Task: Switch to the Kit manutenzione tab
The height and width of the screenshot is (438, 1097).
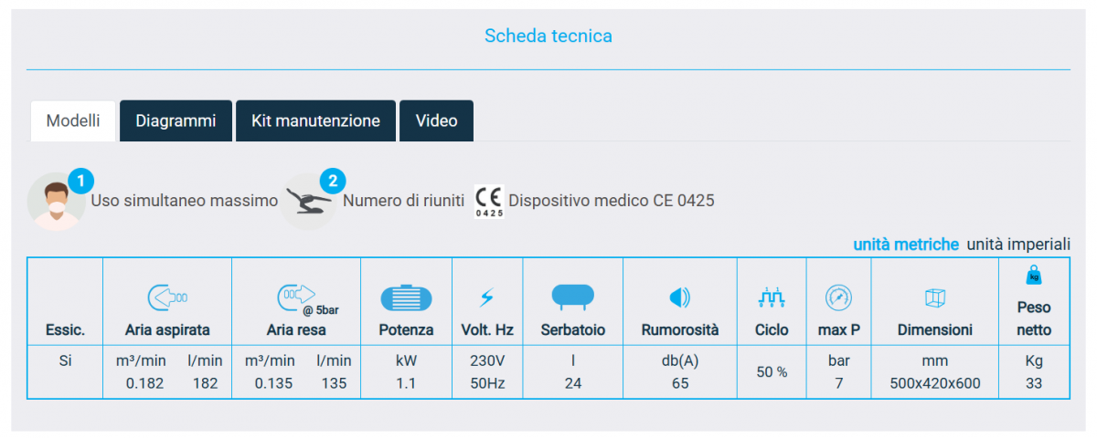Action: click(x=315, y=120)
